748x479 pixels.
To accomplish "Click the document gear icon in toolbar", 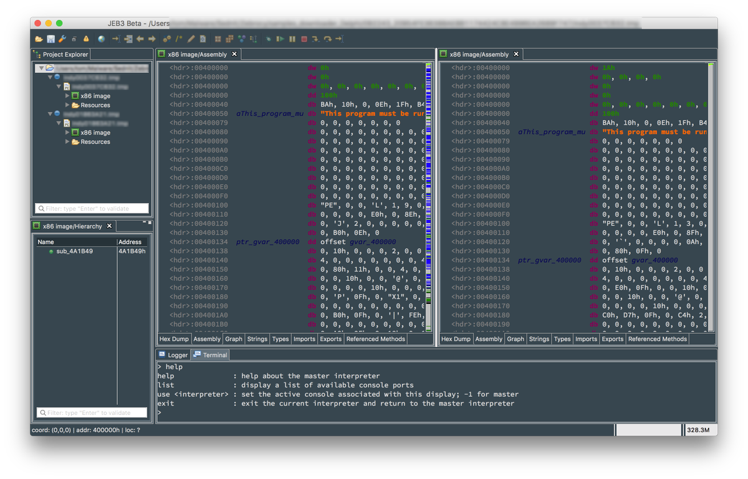I will point(203,39).
